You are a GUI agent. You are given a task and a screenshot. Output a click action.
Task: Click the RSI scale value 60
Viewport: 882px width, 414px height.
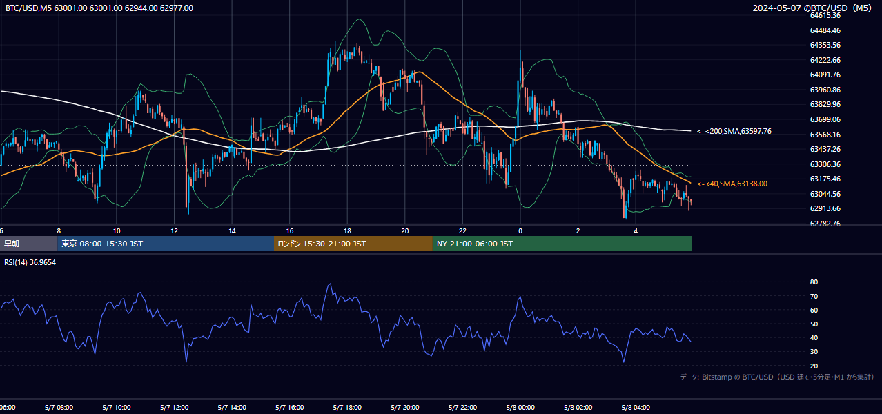[x=814, y=310]
